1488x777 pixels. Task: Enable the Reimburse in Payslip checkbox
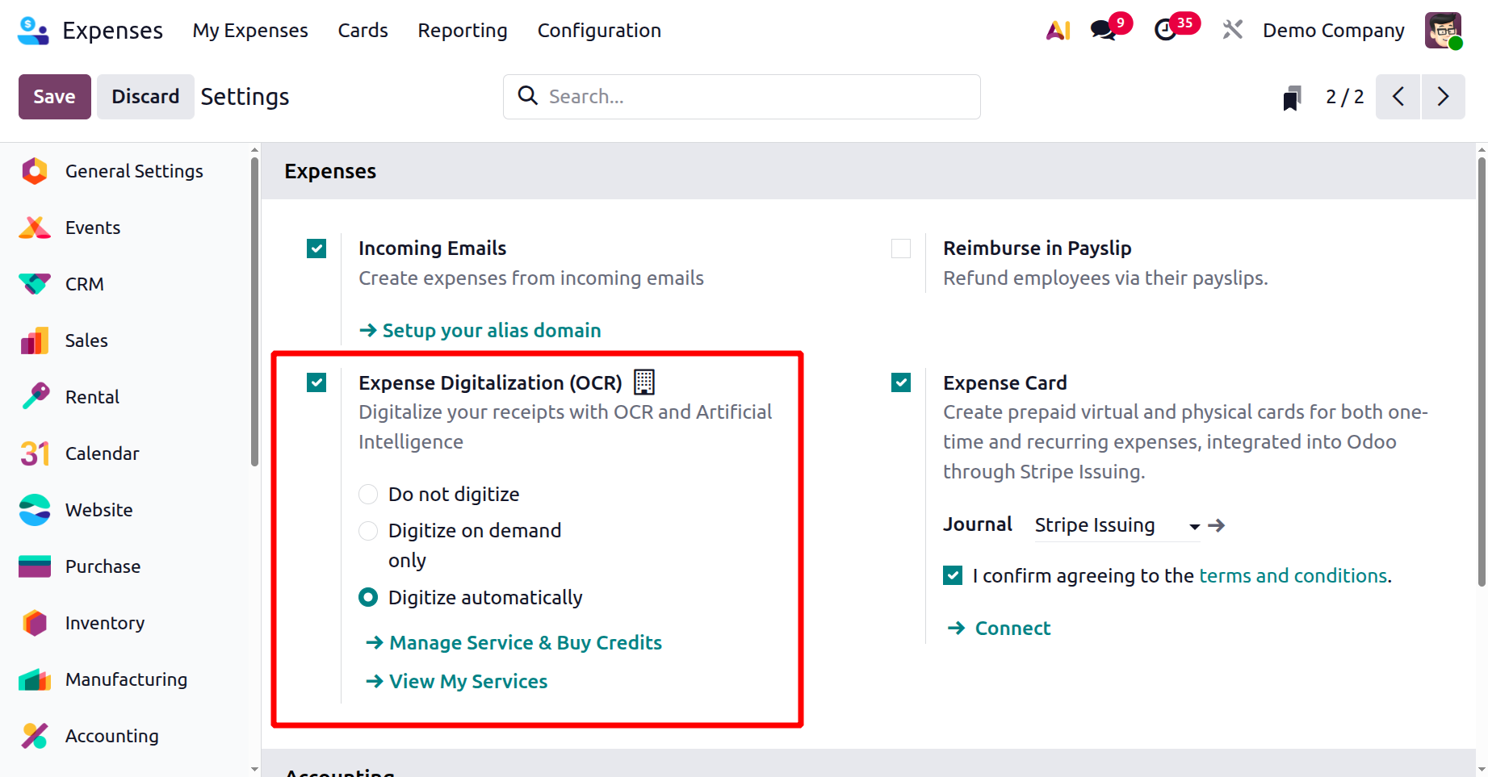[901, 249]
